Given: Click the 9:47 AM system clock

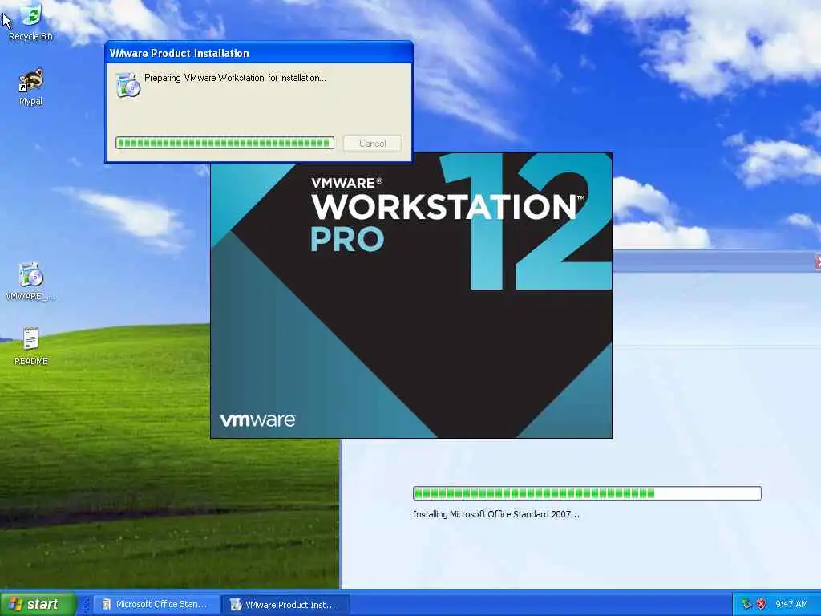Looking at the screenshot, I should (x=791, y=604).
